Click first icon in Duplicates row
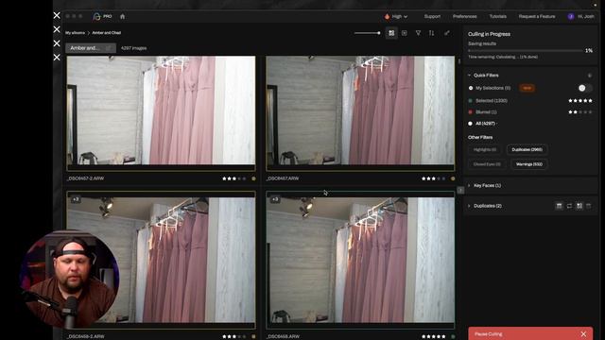Image resolution: width=605 pixels, height=340 pixels. click(x=559, y=206)
